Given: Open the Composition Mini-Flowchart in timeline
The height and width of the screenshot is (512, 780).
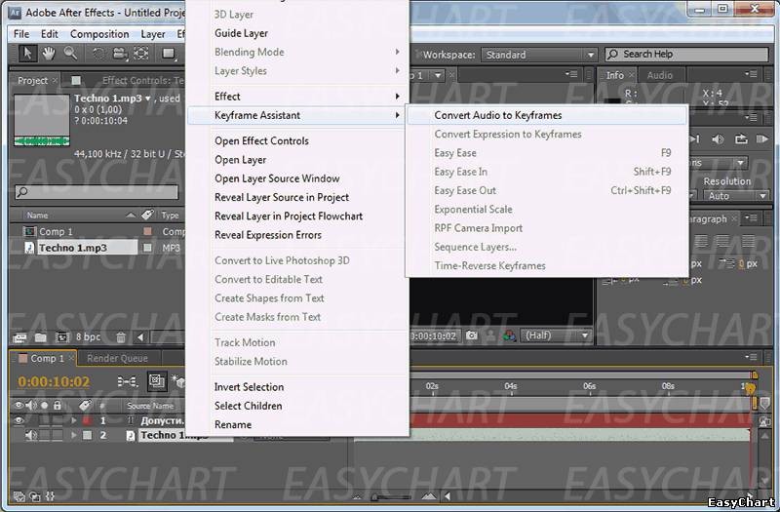Looking at the screenshot, I should (128, 381).
